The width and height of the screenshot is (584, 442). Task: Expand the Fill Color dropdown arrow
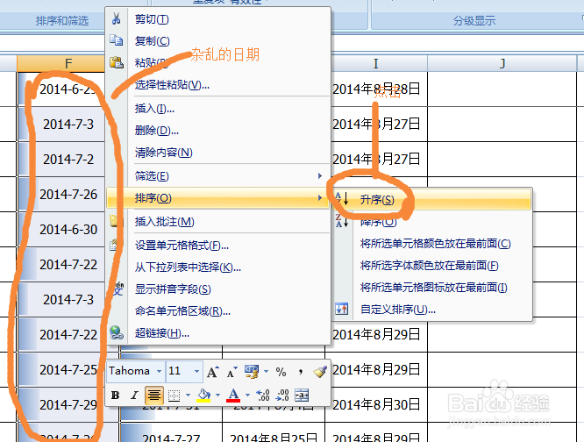217,396
